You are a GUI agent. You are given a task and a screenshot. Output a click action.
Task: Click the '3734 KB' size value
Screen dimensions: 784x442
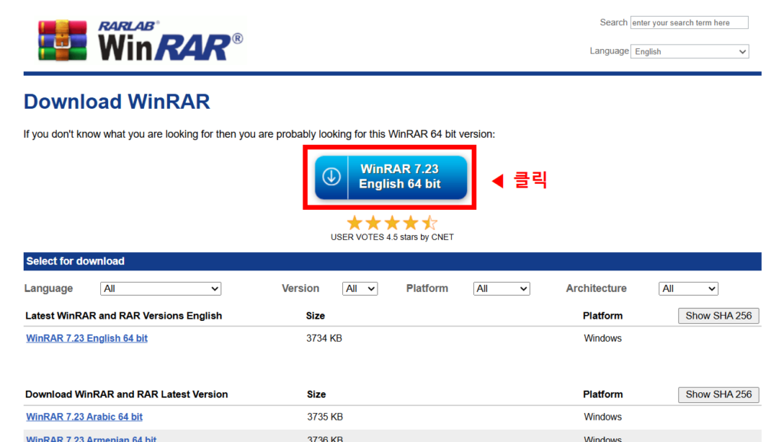coord(324,339)
